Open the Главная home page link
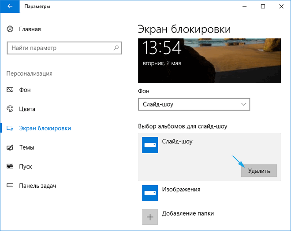Viewport: 291px width, 231px height. (x=30, y=29)
